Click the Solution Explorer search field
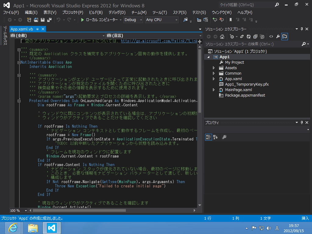Viewport: 312px width, 234px height. click(253, 44)
